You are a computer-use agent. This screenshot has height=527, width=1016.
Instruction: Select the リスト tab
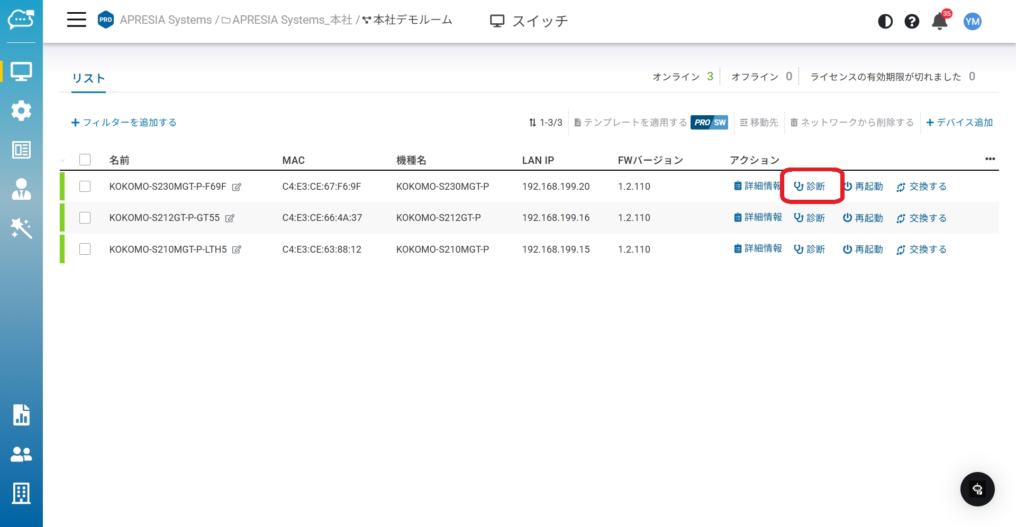click(88, 78)
